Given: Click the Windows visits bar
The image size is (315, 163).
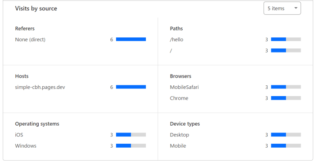Looking at the screenshot, I should (131, 146).
